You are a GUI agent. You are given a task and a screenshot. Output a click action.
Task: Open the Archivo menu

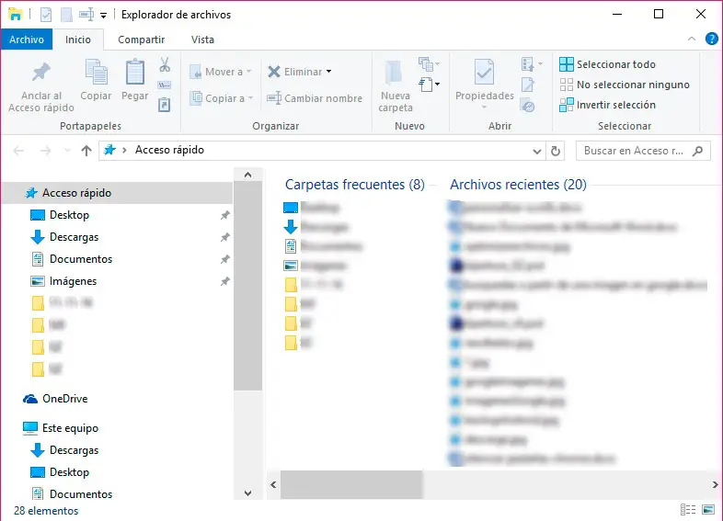coord(27,40)
